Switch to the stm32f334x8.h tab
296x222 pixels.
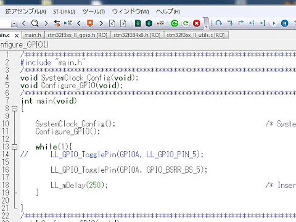coord(137,35)
